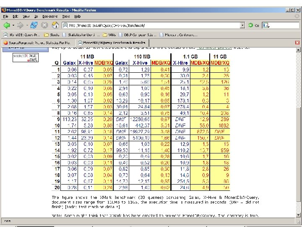Click the Firefox throbber activity icon
This screenshot has height=227, width=302.
(297, 16)
